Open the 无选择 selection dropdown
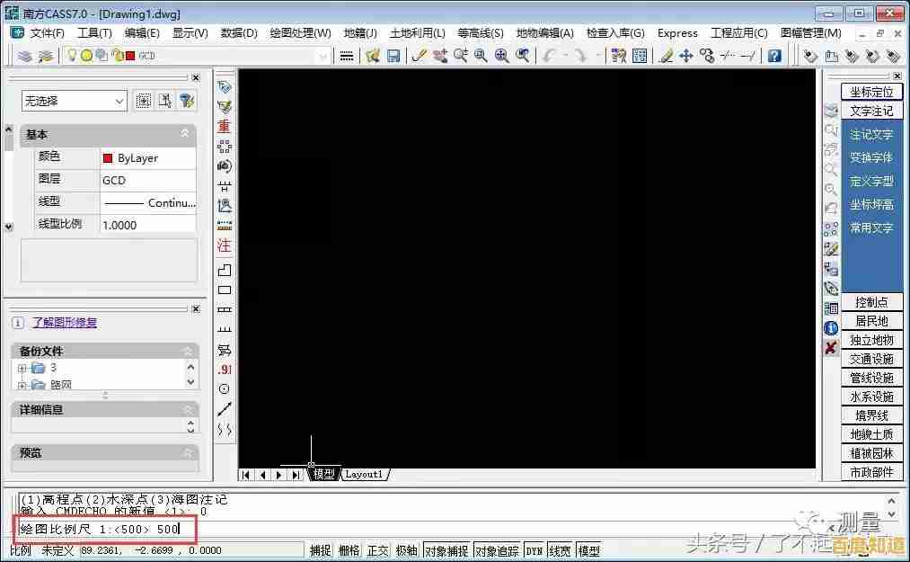 point(74,101)
